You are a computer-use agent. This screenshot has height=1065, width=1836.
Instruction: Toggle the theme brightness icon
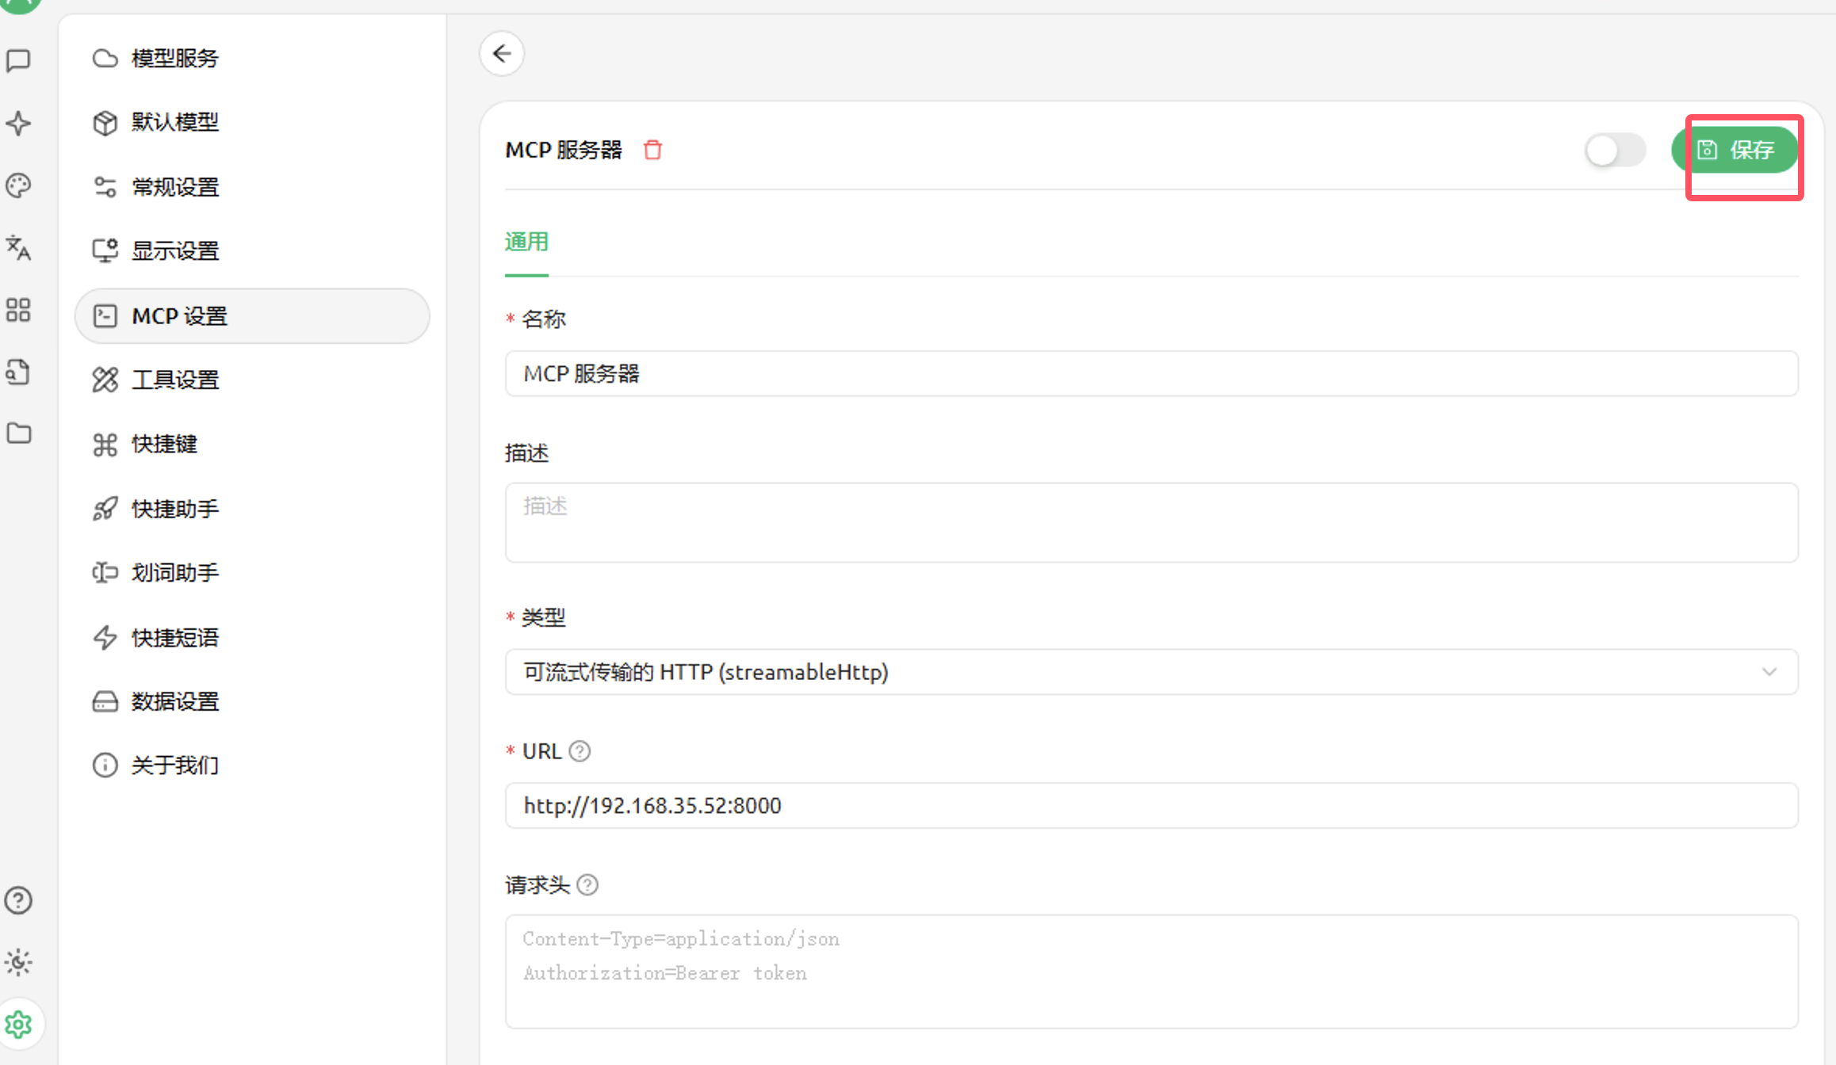click(19, 962)
